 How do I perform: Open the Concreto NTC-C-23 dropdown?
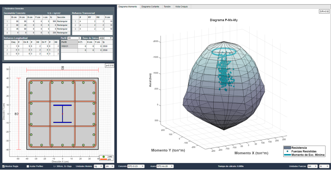pos(136,166)
